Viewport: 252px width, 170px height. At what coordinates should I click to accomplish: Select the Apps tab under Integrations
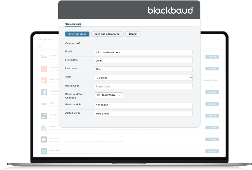coord(40,46)
